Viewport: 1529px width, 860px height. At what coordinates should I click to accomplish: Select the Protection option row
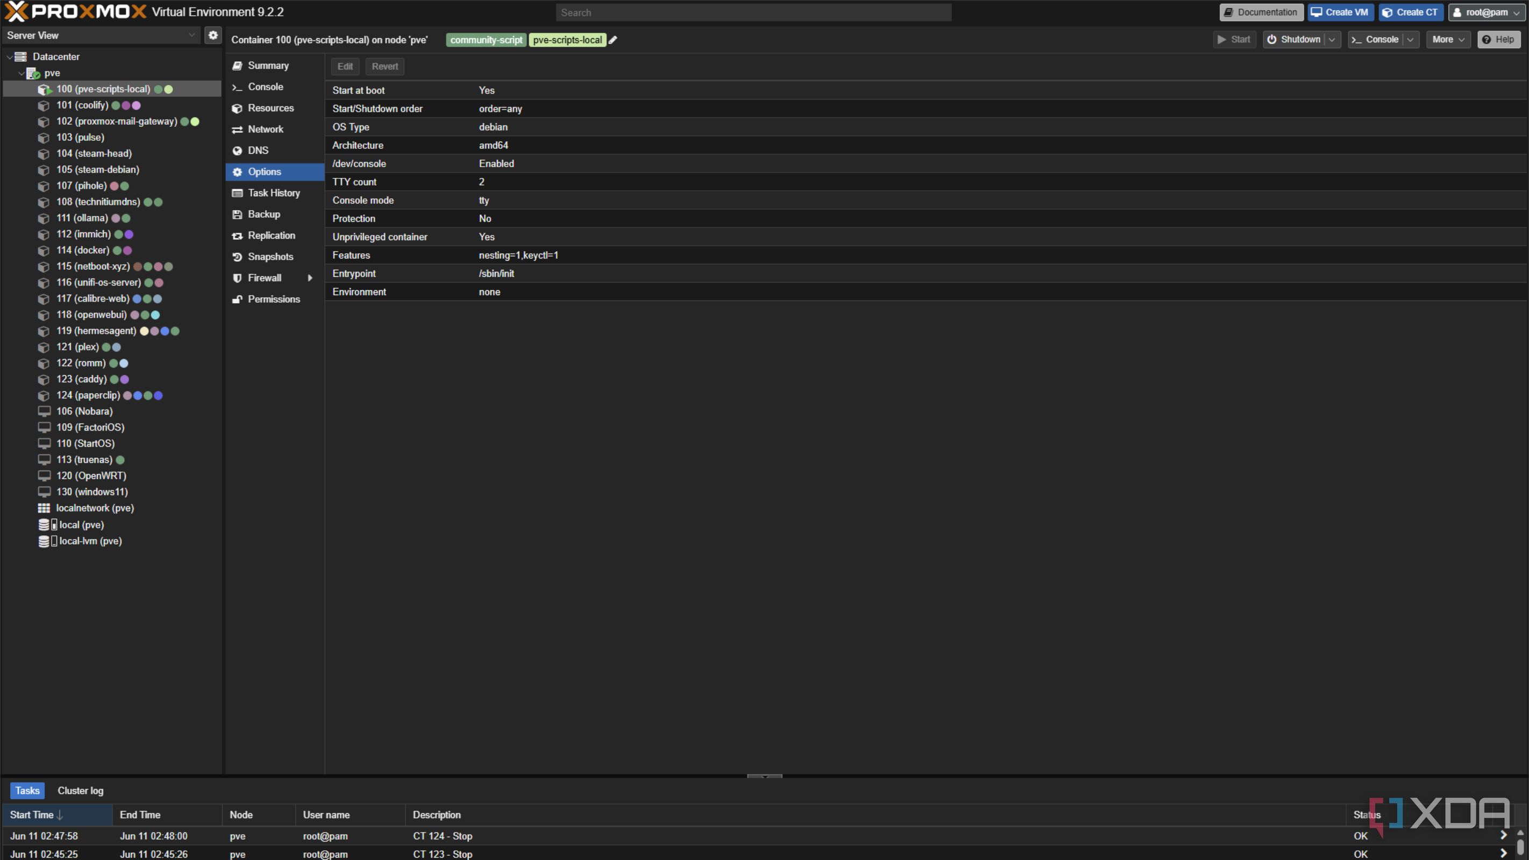click(x=926, y=218)
